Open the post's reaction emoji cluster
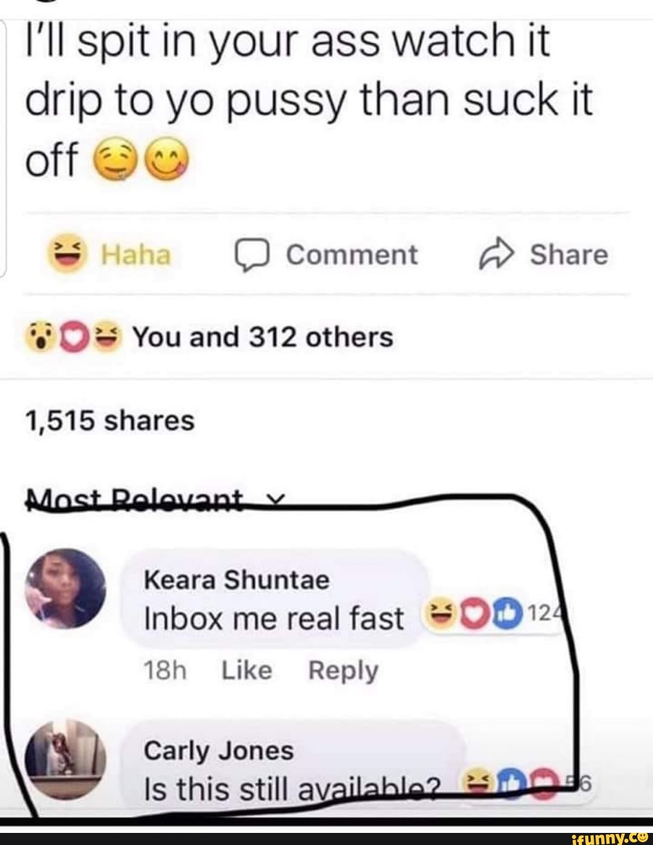Image resolution: width=653 pixels, height=845 pixels. tap(74, 338)
